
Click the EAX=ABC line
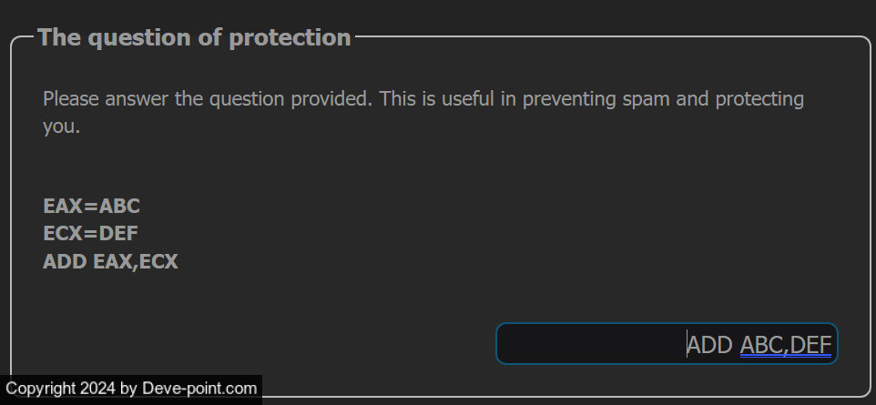(x=91, y=206)
